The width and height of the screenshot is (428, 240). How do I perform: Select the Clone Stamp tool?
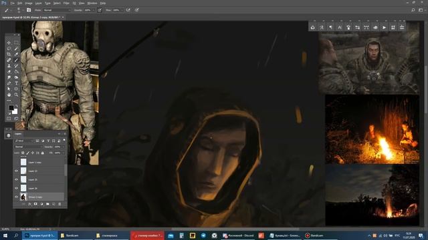(x=9, y=66)
